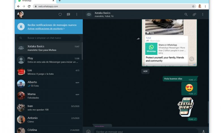Open the Antonio chat
This screenshot has height=133, width=221.
pos(49,120)
